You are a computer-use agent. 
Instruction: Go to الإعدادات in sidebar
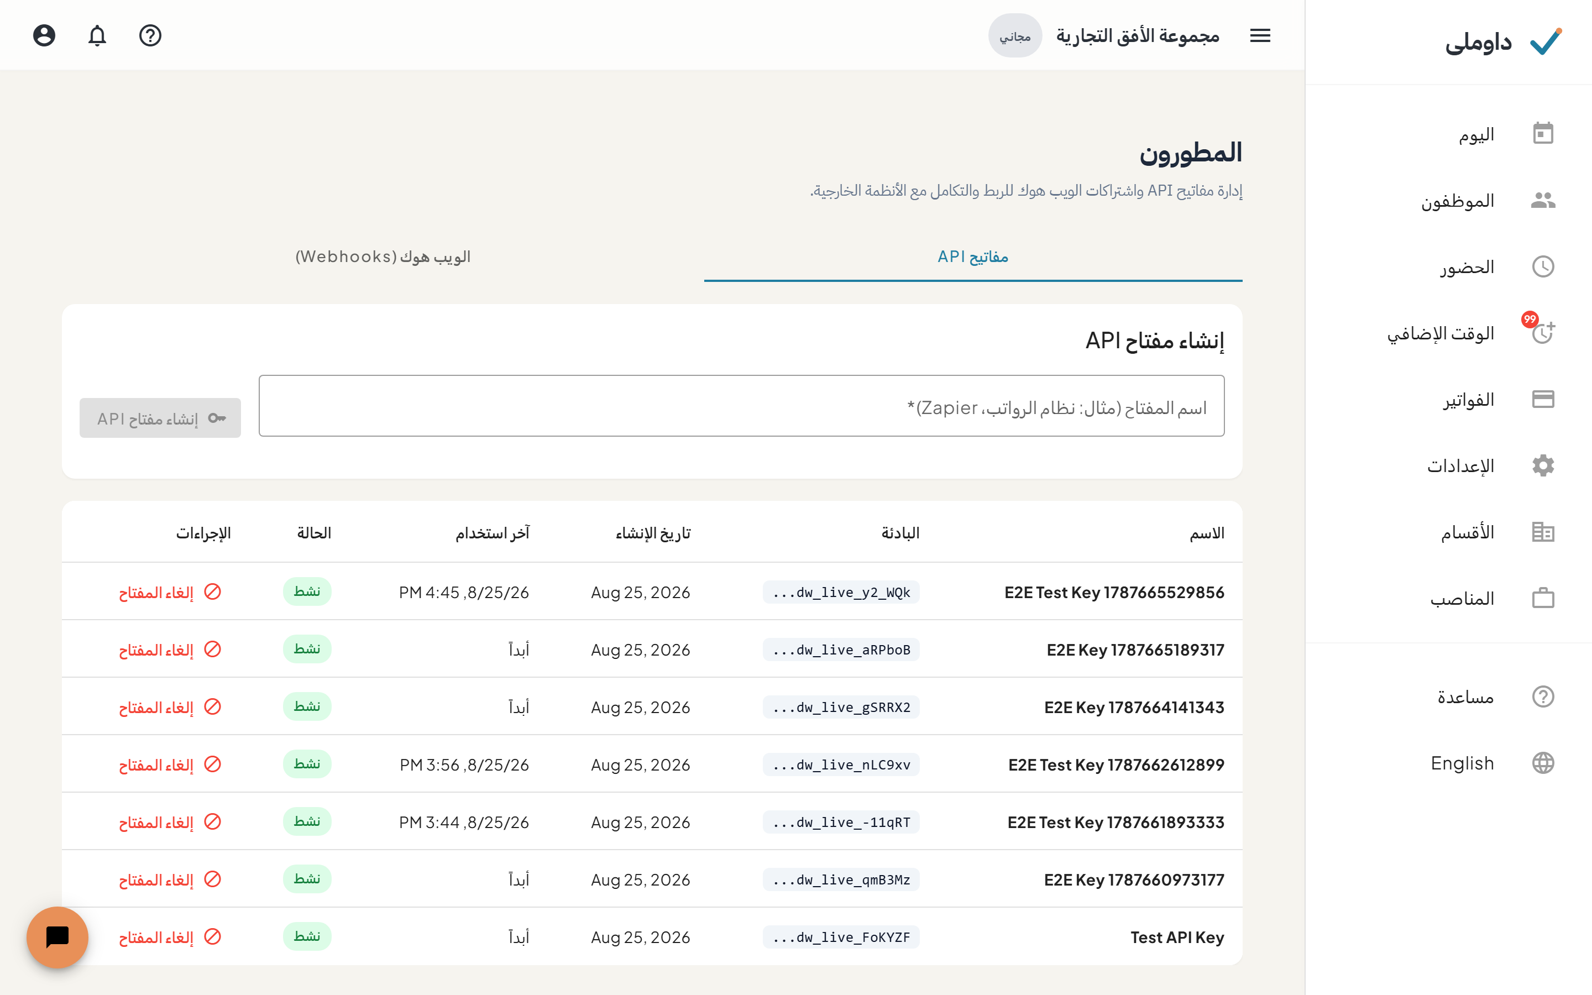pos(1460,467)
